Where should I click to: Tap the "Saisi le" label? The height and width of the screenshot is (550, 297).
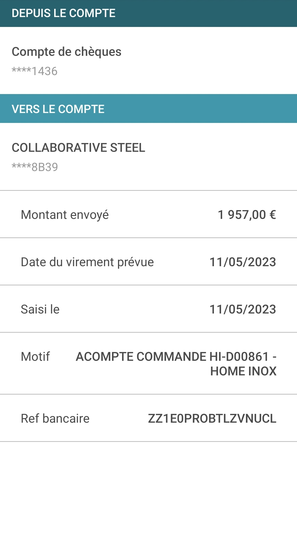[x=40, y=309]
